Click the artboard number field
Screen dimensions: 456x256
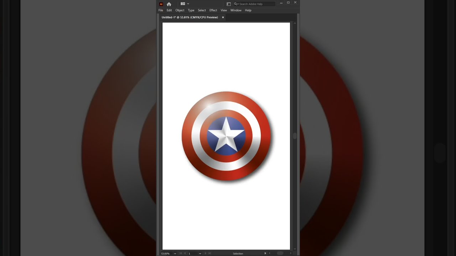point(193,254)
